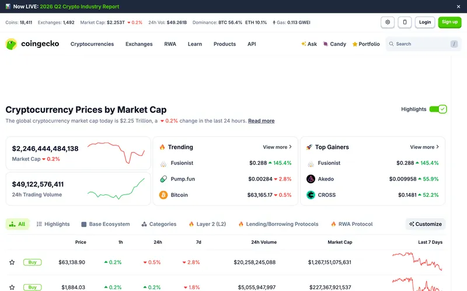
Task: Click the Bitcoin coin icon in Trending
Action: (x=163, y=195)
